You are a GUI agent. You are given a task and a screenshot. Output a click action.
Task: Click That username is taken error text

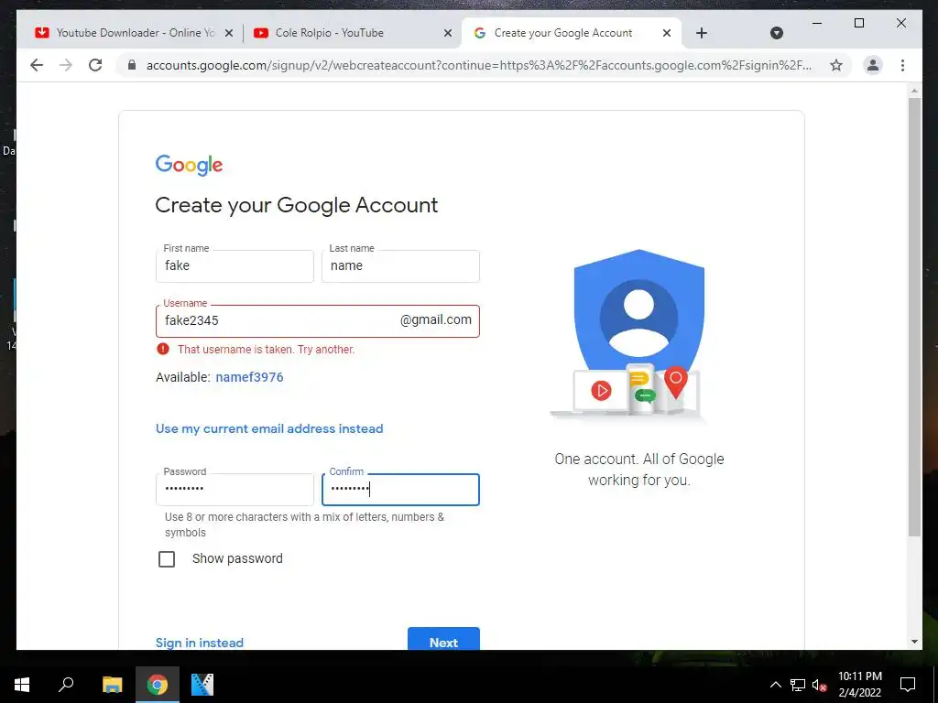point(267,349)
